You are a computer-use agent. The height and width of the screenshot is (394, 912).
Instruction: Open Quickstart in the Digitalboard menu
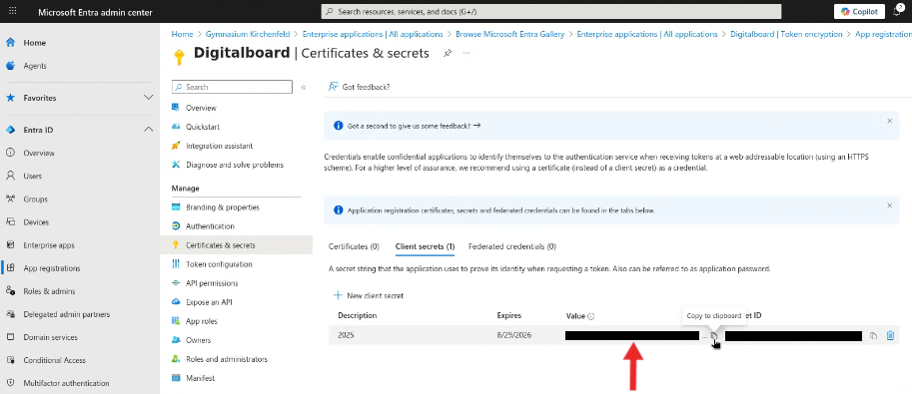coord(203,127)
